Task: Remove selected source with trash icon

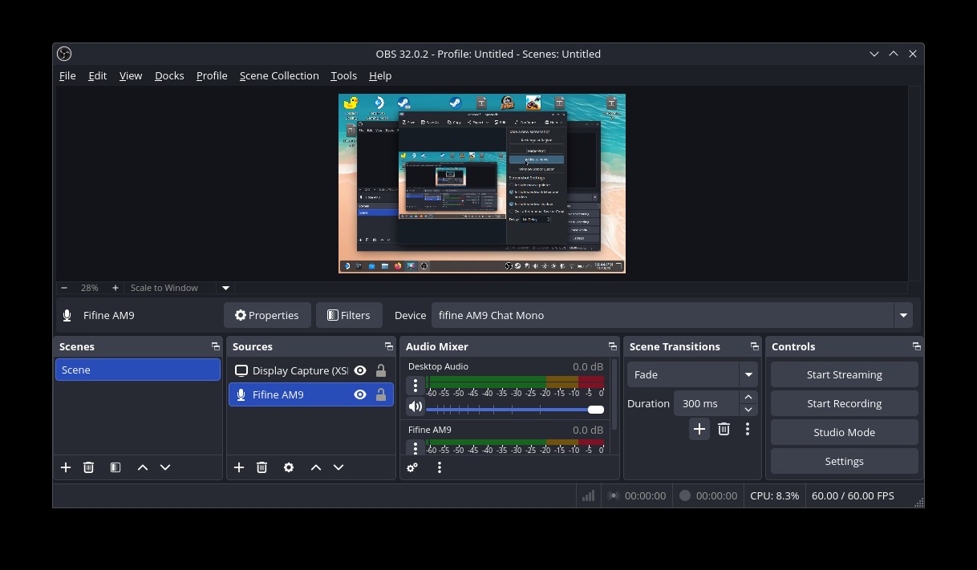Action: 261,467
